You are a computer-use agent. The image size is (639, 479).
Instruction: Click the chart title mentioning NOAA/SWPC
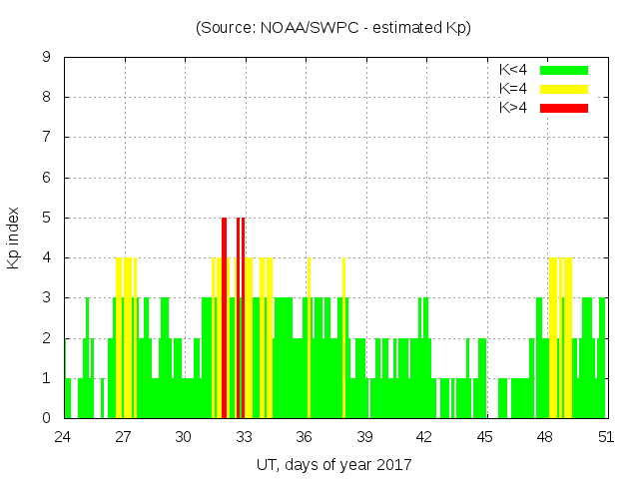(x=333, y=28)
